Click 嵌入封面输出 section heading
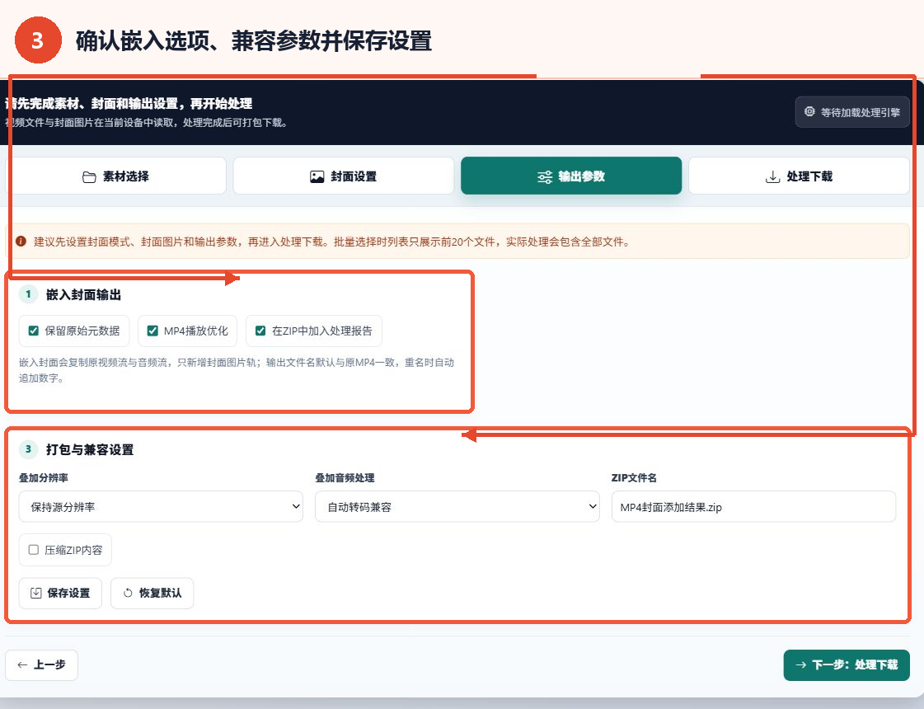This screenshot has height=709, width=924. coord(83,294)
